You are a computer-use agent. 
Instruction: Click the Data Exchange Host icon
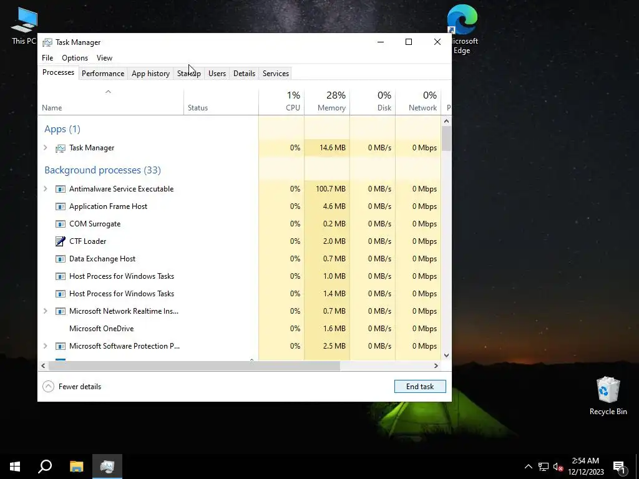point(61,259)
